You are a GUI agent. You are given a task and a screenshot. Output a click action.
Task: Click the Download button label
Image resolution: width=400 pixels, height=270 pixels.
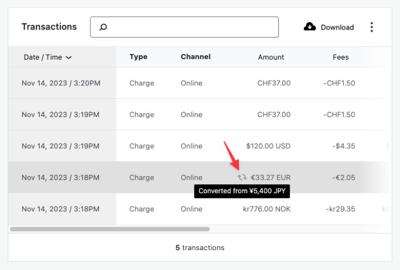pos(337,27)
